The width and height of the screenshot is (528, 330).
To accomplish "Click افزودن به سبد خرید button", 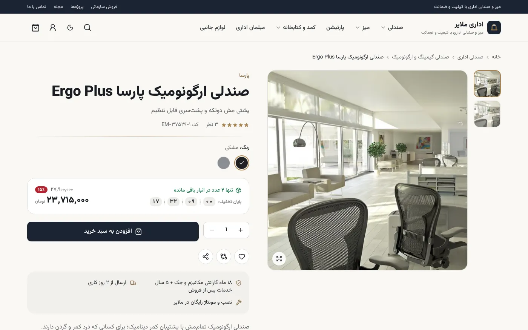I will coord(113,232).
